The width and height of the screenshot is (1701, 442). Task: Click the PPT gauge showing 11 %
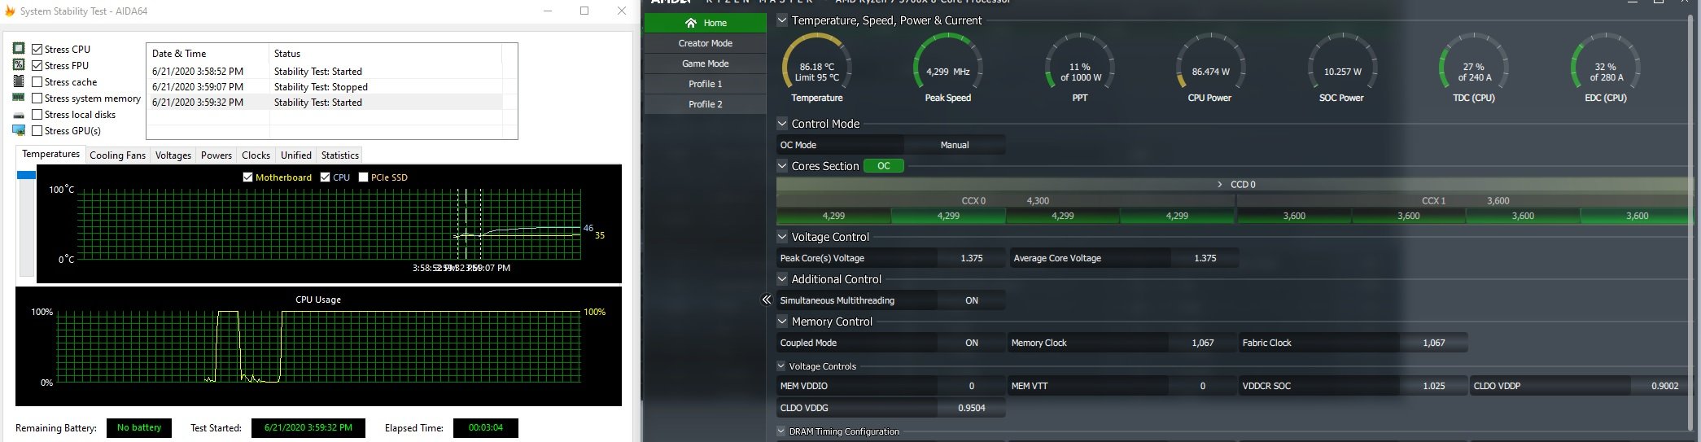(x=1080, y=67)
